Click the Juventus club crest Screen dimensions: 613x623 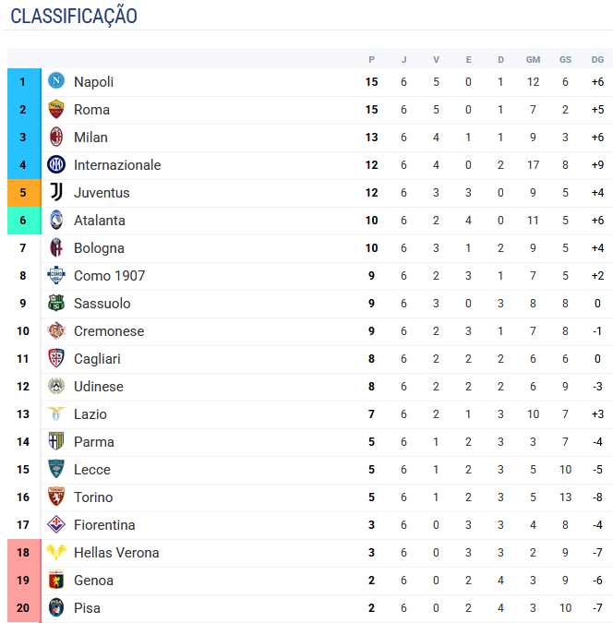56,192
